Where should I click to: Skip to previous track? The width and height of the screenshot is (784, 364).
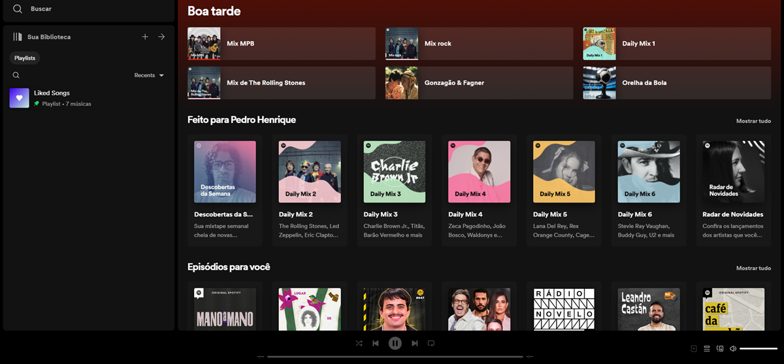click(x=376, y=343)
